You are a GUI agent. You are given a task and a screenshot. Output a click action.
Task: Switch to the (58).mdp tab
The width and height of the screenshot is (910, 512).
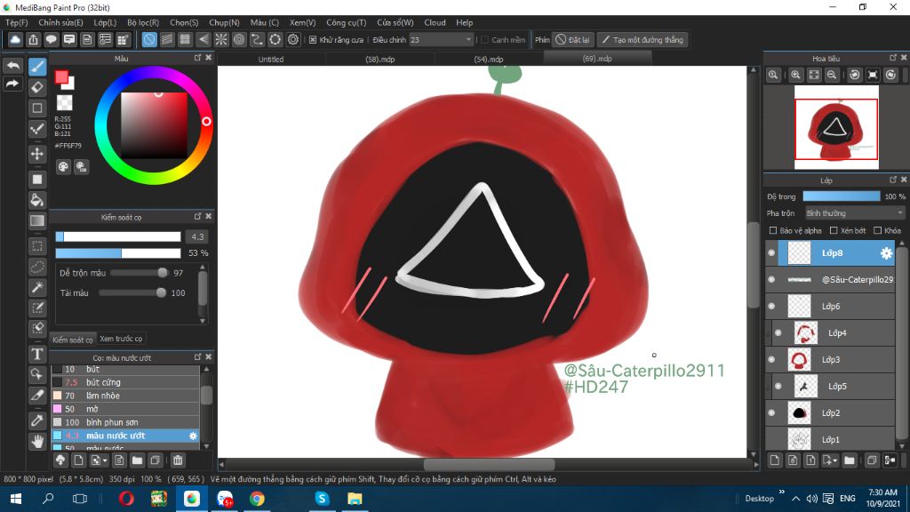(380, 60)
